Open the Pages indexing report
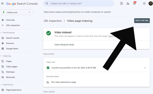The height and width of the screenshot is (94, 153). 9,61
